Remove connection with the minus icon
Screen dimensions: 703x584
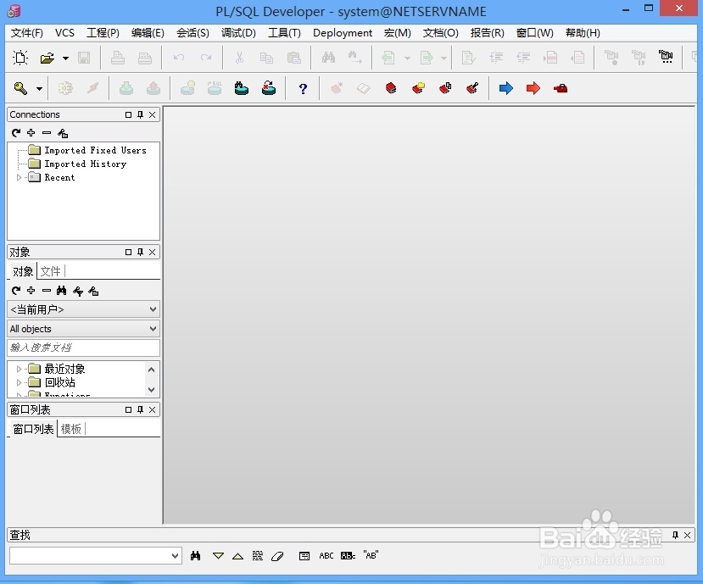click(47, 133)
